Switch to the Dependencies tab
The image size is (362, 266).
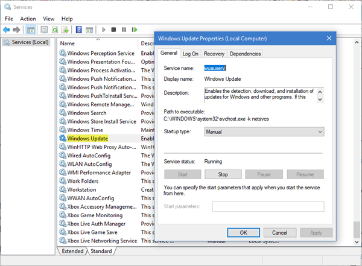tap(245, 54)
